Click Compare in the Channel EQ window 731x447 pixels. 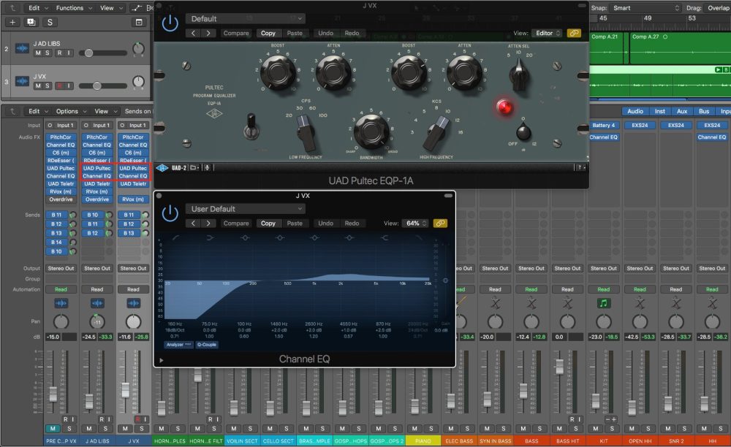pyautogui.click(x=236, y=223)
